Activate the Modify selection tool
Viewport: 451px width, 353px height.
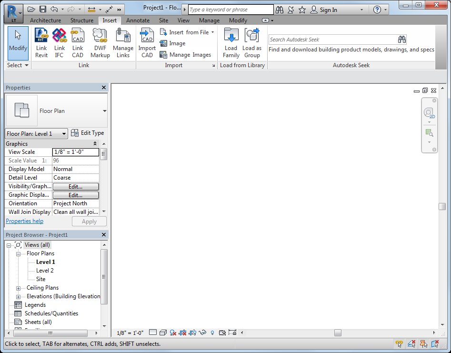(x=18, y=43)
